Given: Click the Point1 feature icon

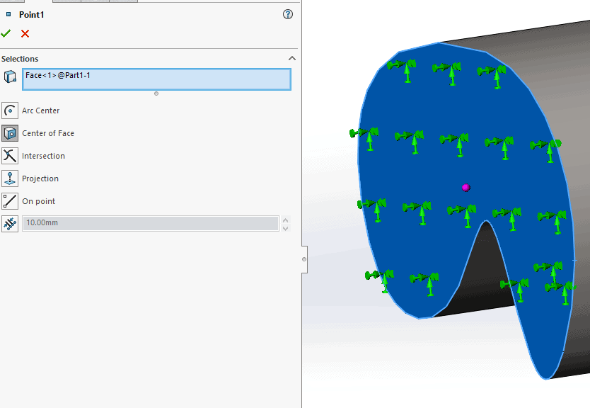Looking at the screenshot, I should pyautogui.click(x=8, y=14).
